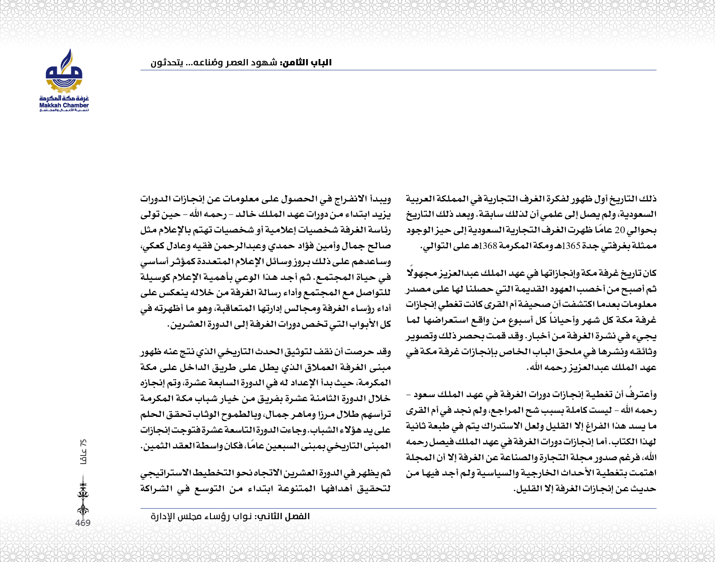Click the footer text 'الفصل الثاني: نواب رؤساء مجلس الإدارة'
The height and width of the screenshot is (562, 715).
(x=230, y=516)
